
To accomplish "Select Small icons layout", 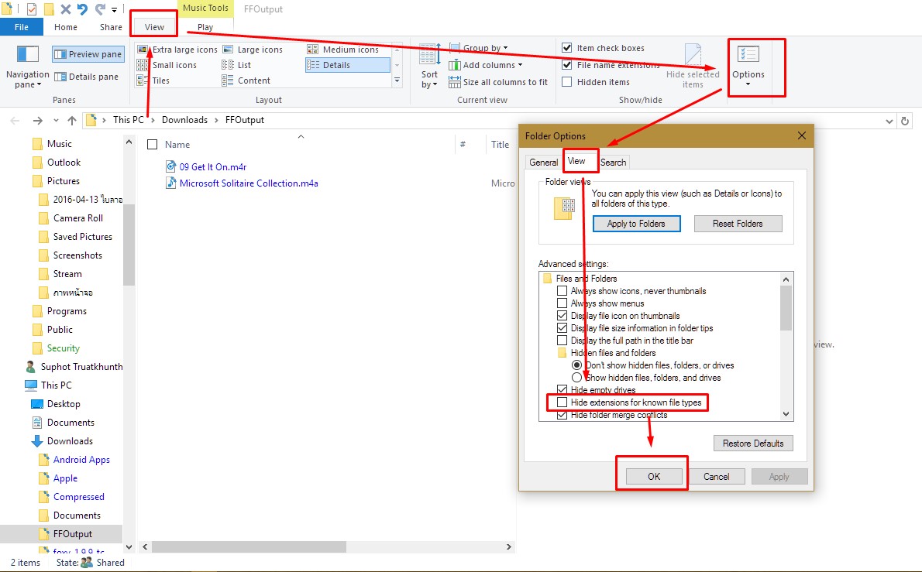I will [167, 64].
